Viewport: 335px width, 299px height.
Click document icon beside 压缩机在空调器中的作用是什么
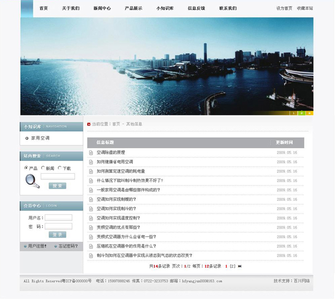[91, 246]
